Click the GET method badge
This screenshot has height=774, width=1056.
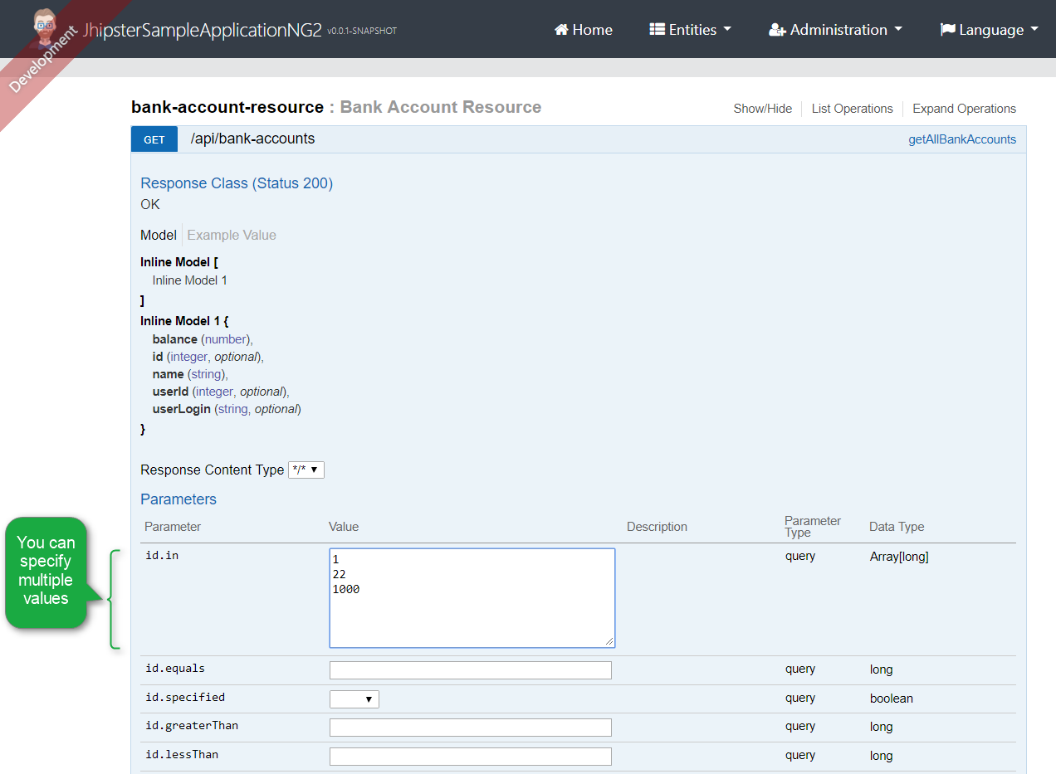tap(154, 139)
